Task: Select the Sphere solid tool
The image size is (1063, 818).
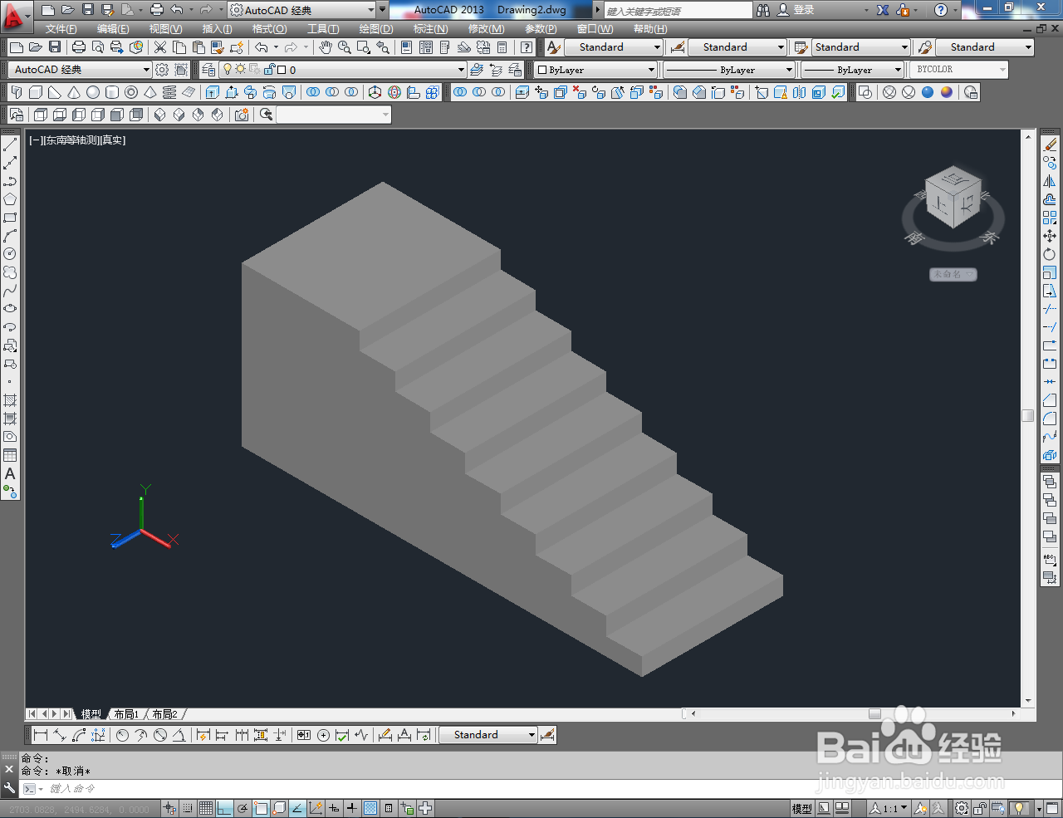Action: (93, 92)
